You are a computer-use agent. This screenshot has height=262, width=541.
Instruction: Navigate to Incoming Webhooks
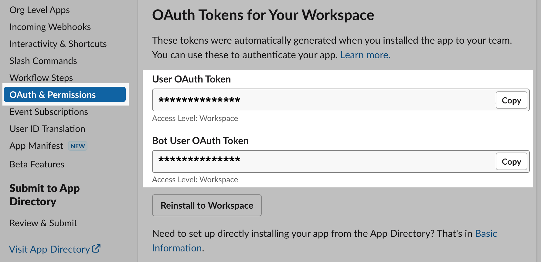coord(50,27)
